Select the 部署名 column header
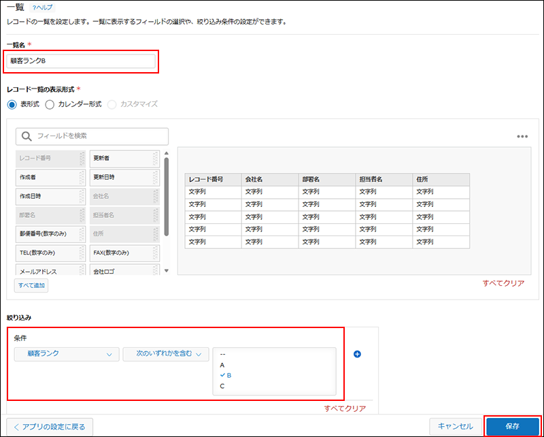 coord(327,180)
